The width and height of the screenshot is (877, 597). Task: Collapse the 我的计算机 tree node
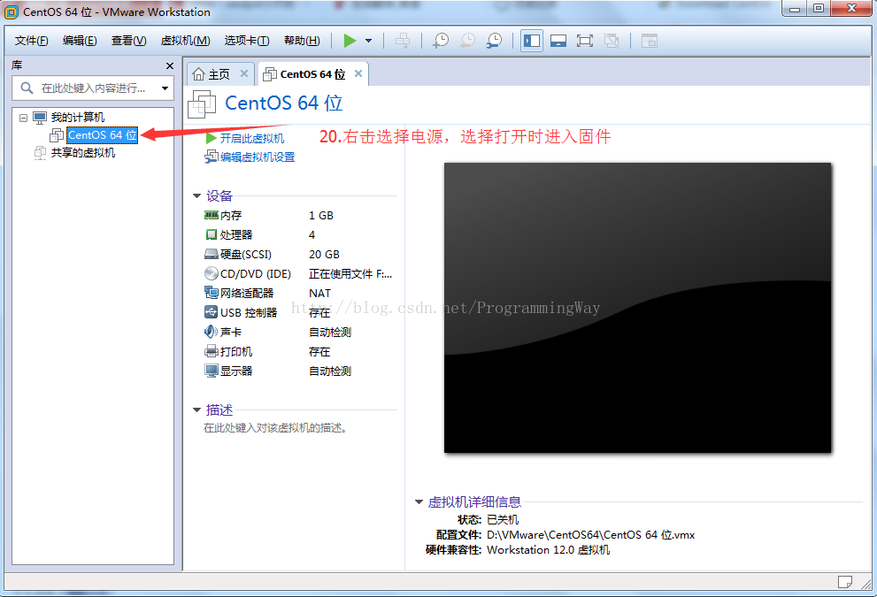coord(23,118)
